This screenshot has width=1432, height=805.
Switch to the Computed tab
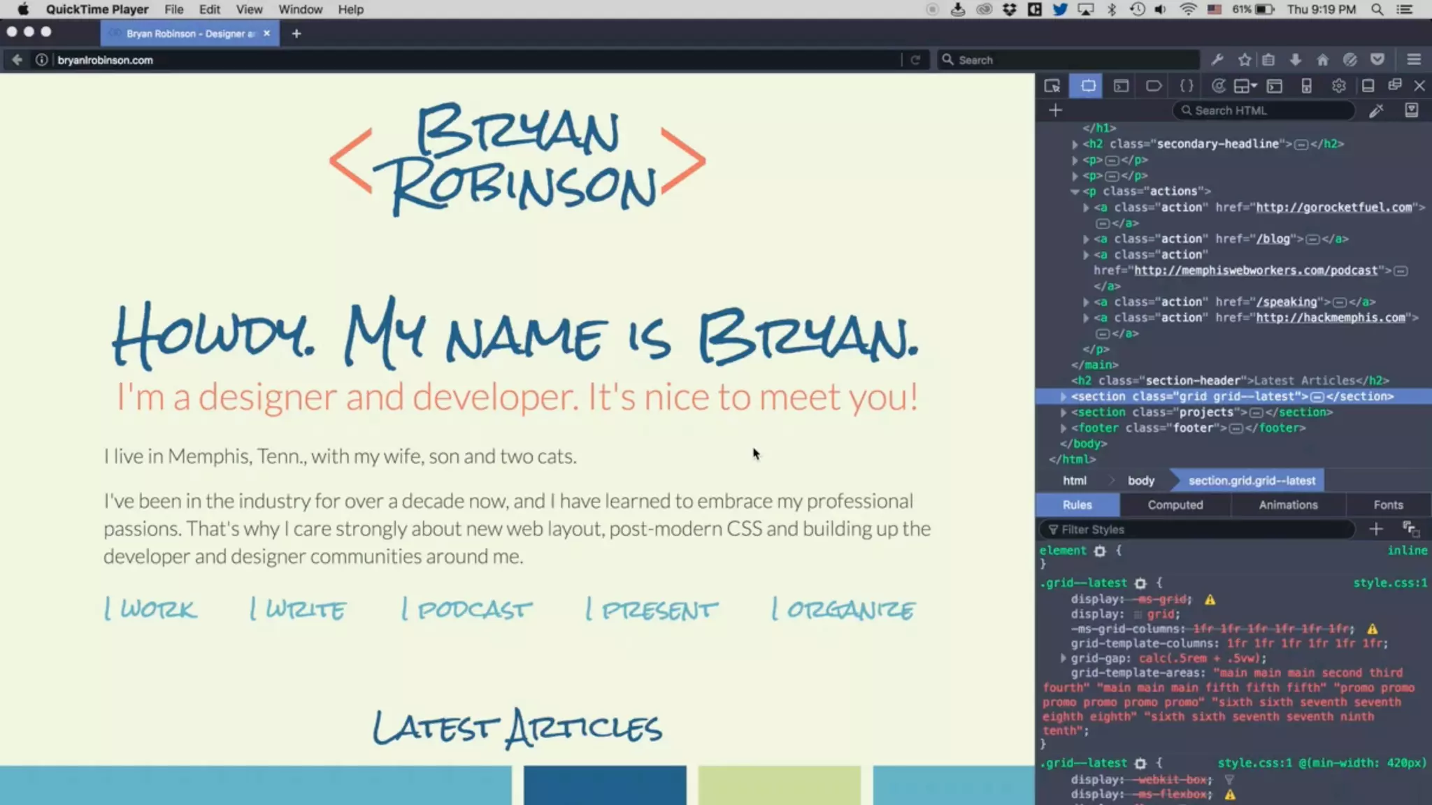click(1175, 505)
